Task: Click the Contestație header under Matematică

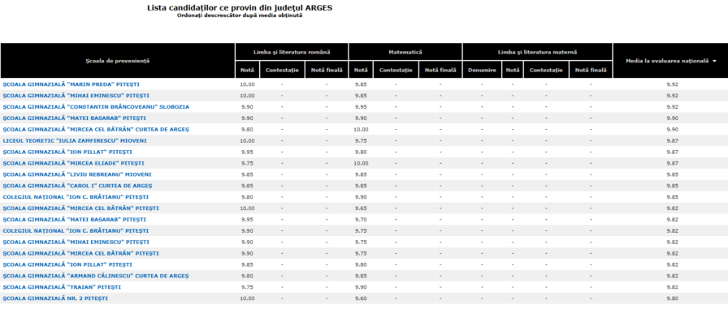Action: tap(396, 70)
